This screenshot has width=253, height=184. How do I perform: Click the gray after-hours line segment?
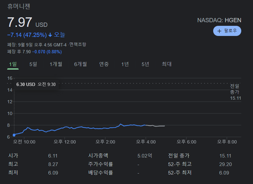pos(155,126)
